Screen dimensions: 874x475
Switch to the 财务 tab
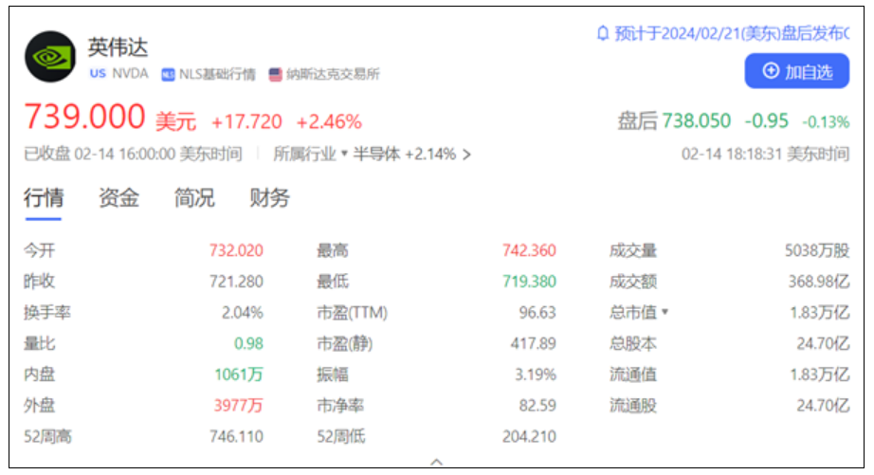pyautogui.click(x=269, y=198)
